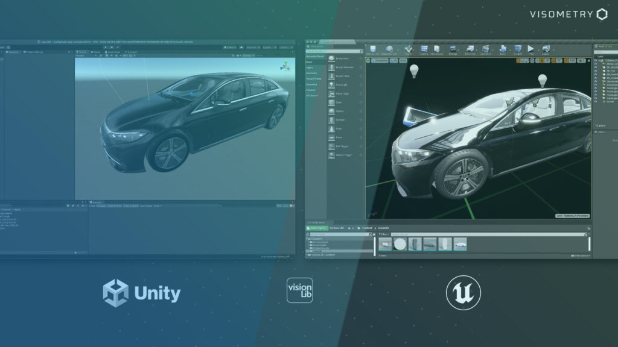Viewport: 618px width, 347px height.
Task: Open the Perspective dropdown in Unreal viewport
Action: click(x=380, y=61)
